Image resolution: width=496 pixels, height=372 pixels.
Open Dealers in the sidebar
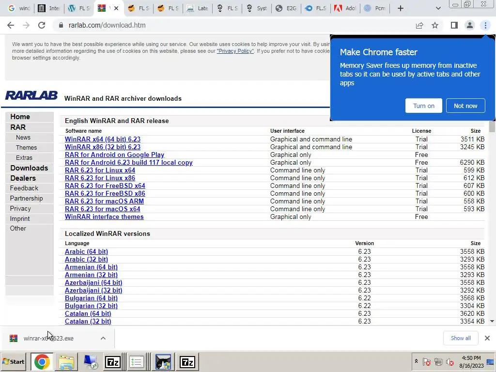(23, 178)
